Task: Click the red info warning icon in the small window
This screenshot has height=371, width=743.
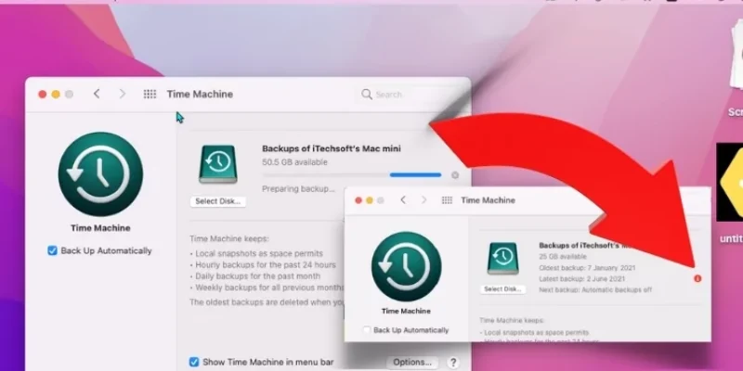Action: click(697, 279)
